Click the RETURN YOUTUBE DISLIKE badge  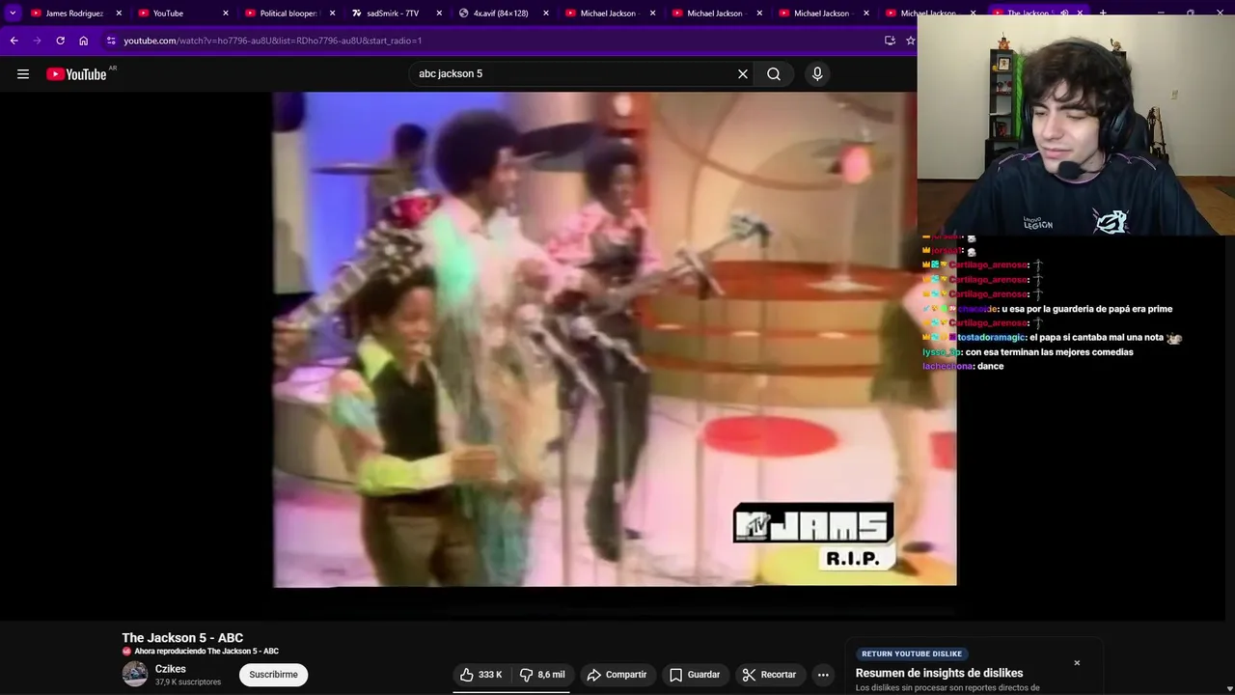912,653
